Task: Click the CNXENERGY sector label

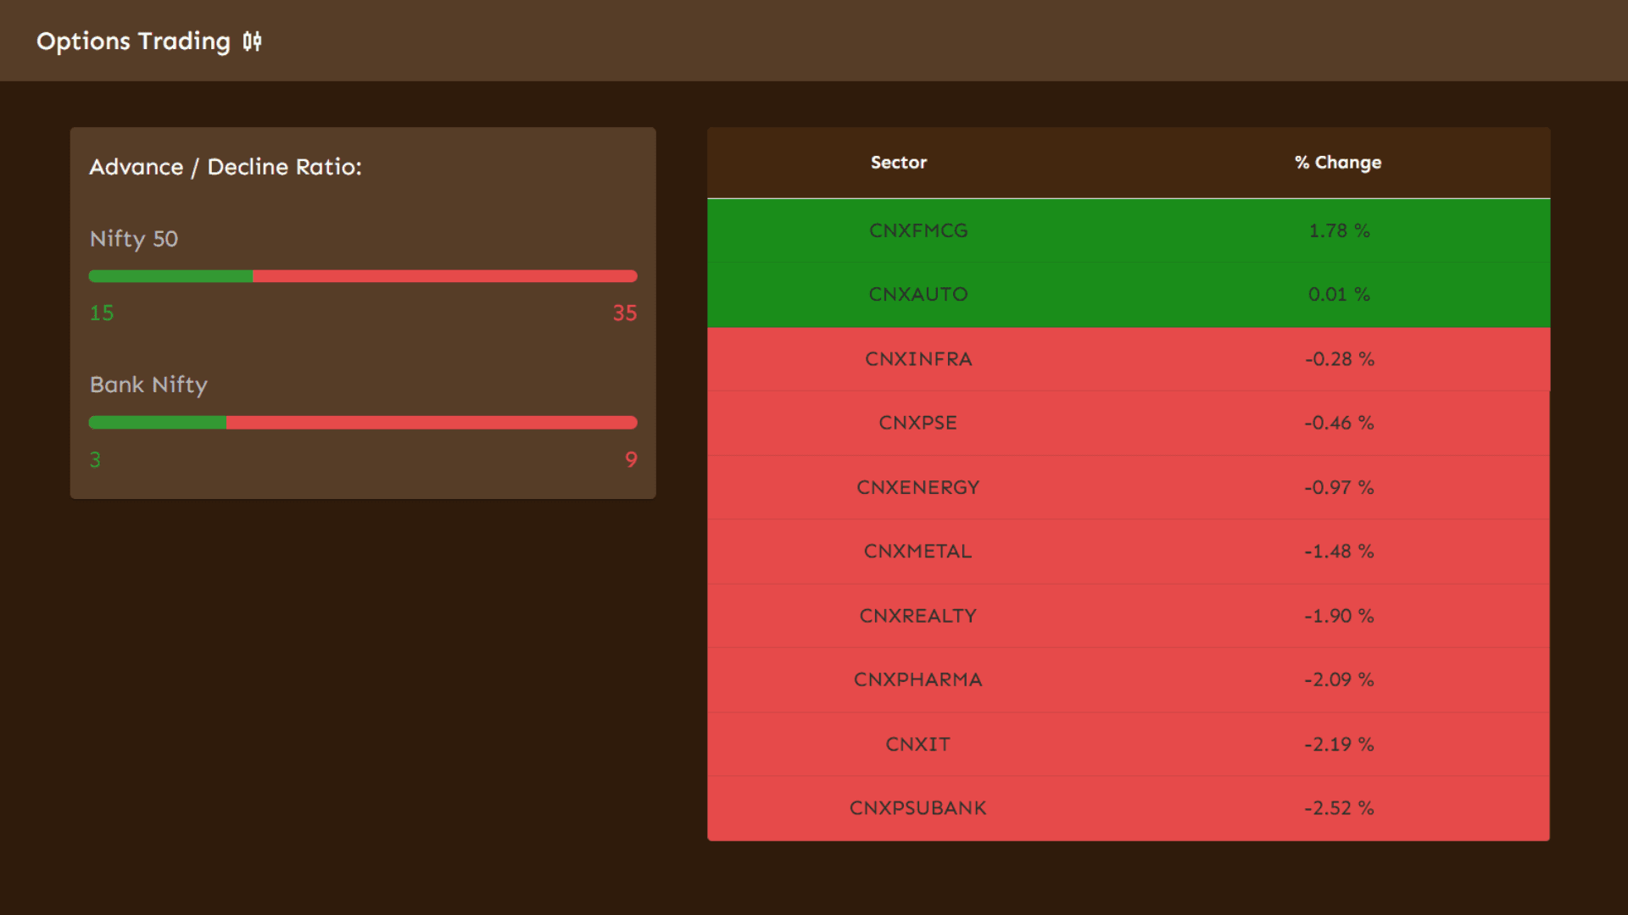Action: (x=918, y=487)
